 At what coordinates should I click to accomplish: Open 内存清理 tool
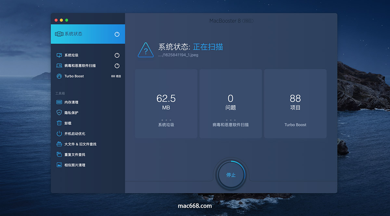pyautogui.click(x=88, y=102)
